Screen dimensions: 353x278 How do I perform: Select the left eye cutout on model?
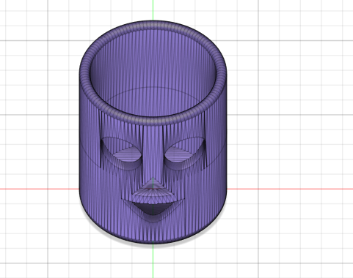tap(122, 154)
